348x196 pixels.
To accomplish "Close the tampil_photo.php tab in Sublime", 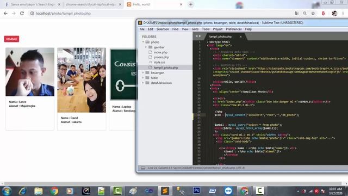I will [240, 36].
